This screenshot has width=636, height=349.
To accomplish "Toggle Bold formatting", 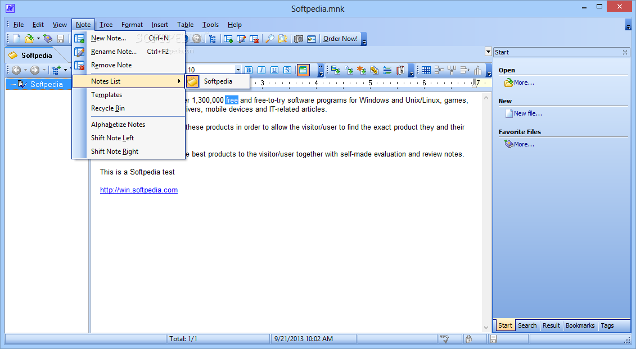I will click(249, 70).
